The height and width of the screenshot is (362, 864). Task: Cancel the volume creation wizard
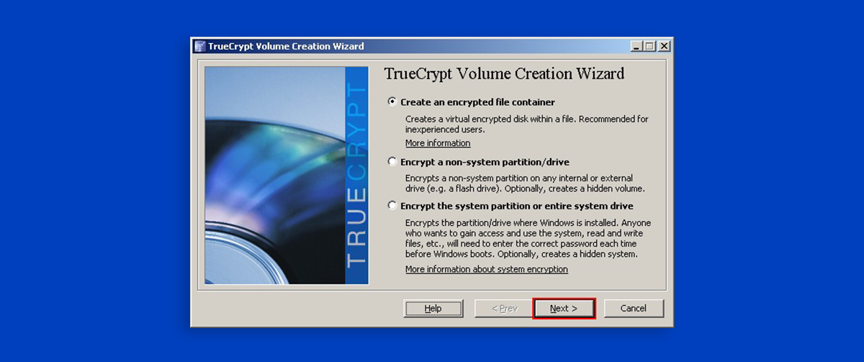634,308
